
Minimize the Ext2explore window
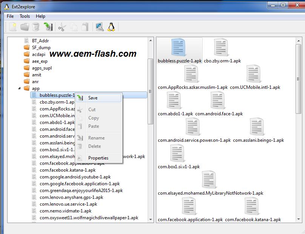273,5
